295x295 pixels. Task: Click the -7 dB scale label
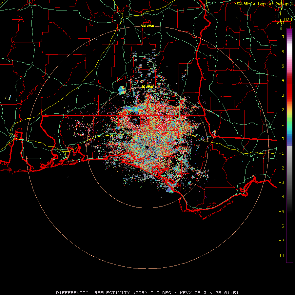pyautogui.click(x=282, y=241)
